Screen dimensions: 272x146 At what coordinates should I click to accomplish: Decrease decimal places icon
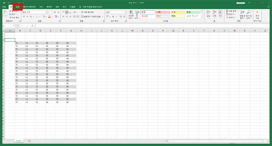[124, 17]
